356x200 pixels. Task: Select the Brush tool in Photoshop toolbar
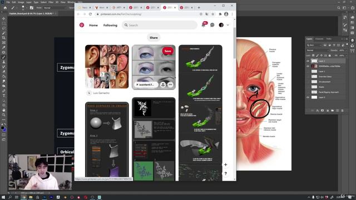pos(4,57)
